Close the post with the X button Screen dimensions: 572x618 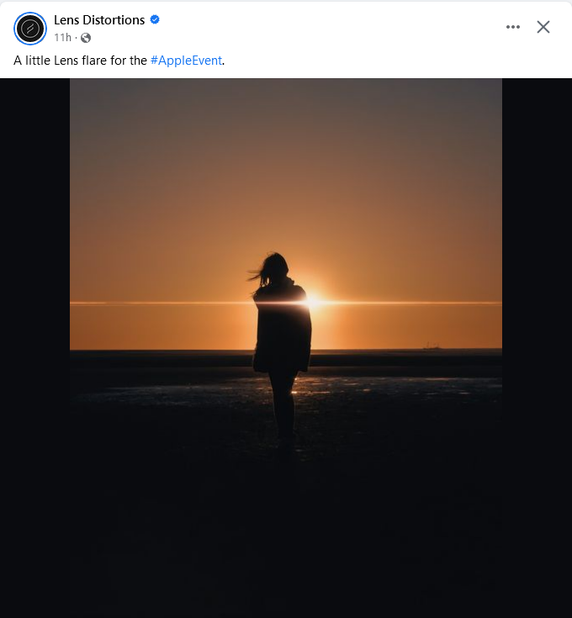[543, 27]
